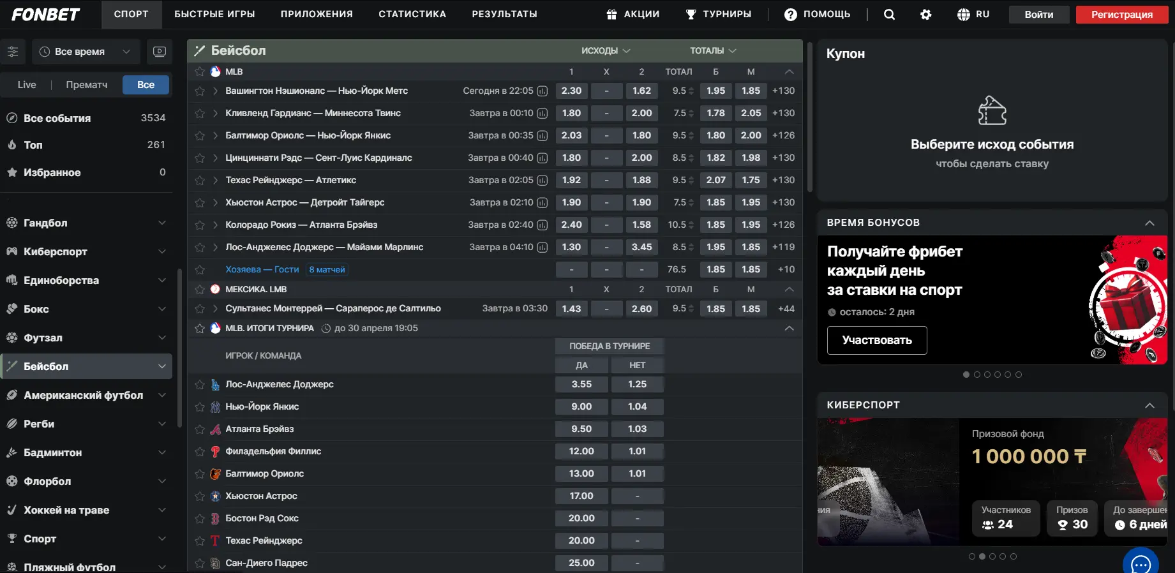Open the Все время time filter dropdown
This screenshot has width=1175, height=573.
pos(86,52)
